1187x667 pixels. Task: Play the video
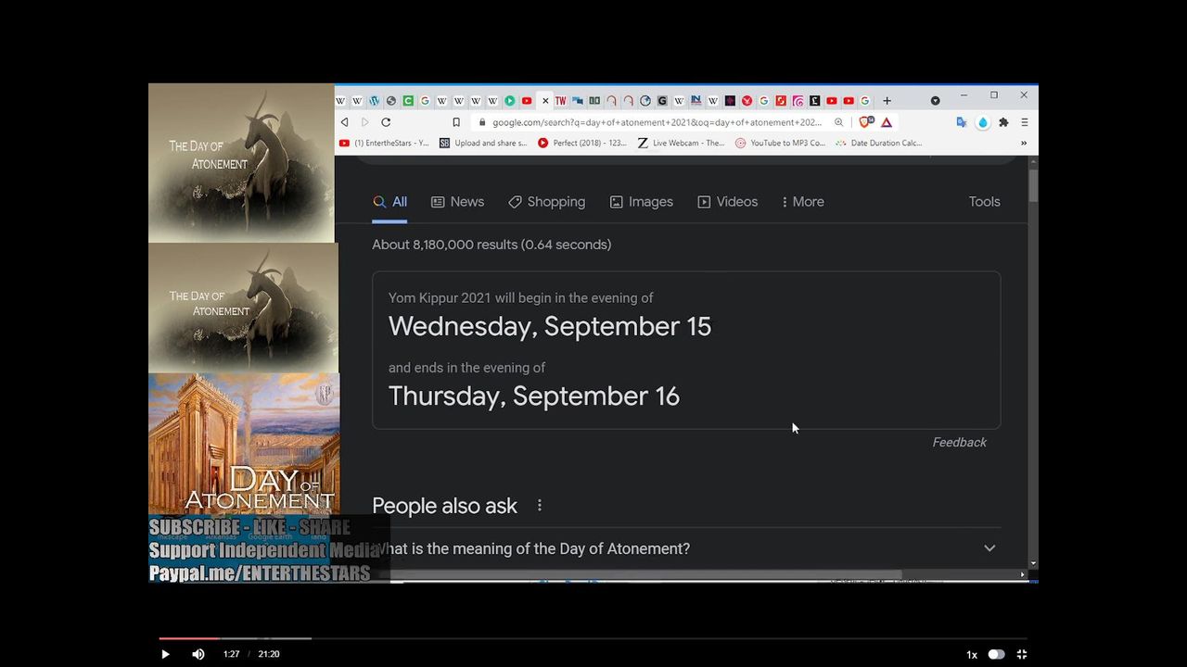165,654
